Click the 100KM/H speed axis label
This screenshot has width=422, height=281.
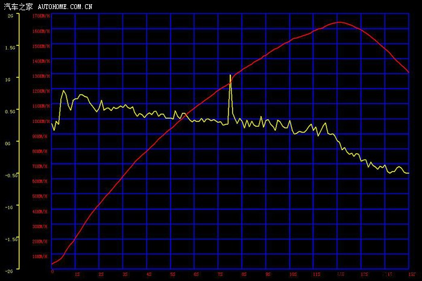pos(42,121)
